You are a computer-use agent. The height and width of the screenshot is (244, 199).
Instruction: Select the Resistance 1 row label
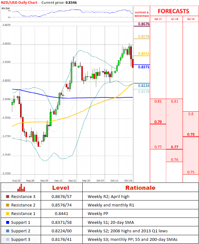23,213
